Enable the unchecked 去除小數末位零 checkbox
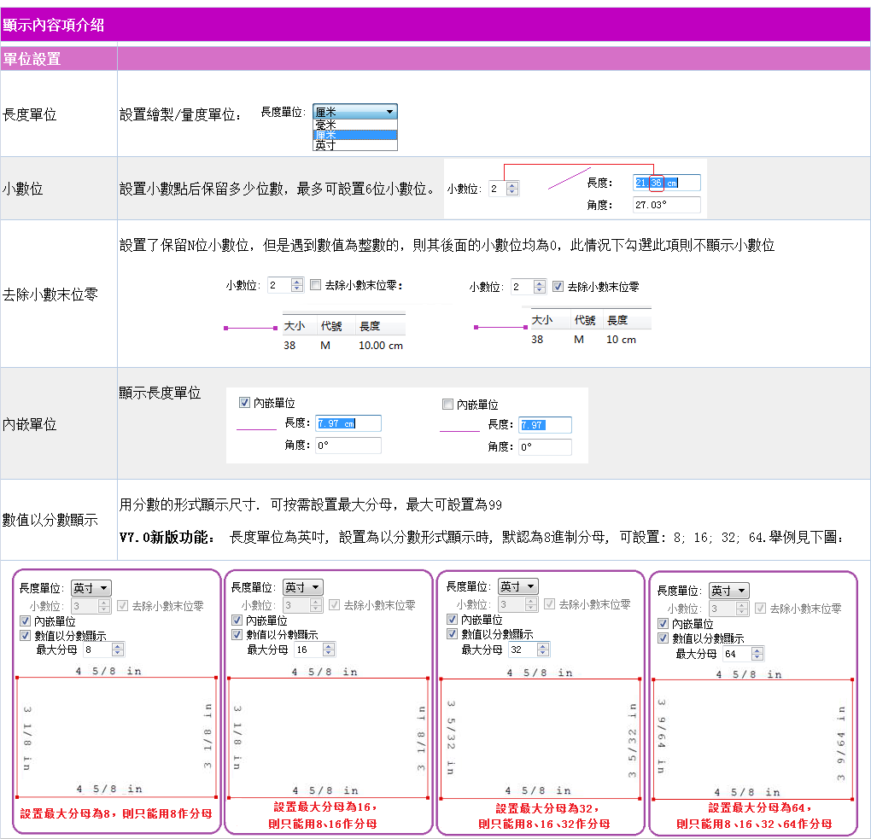The height and width of the screenshot is (839, 871). [x=315, y=285]
